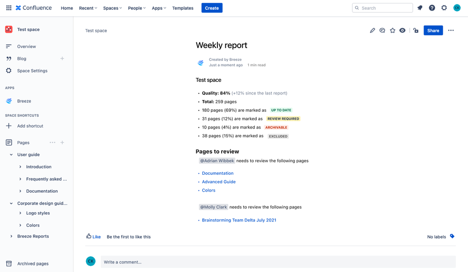The height and width of the screenshot is (272, 468).
Task: Click the @Molly Clark mention
Action: (x=214, y=207)
